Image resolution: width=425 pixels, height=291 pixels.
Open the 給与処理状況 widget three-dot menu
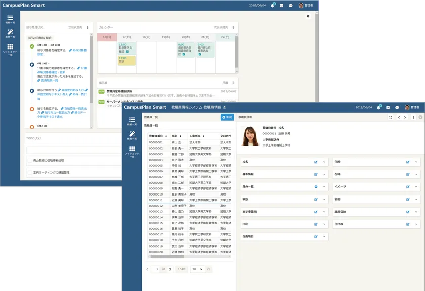[87, 27]
